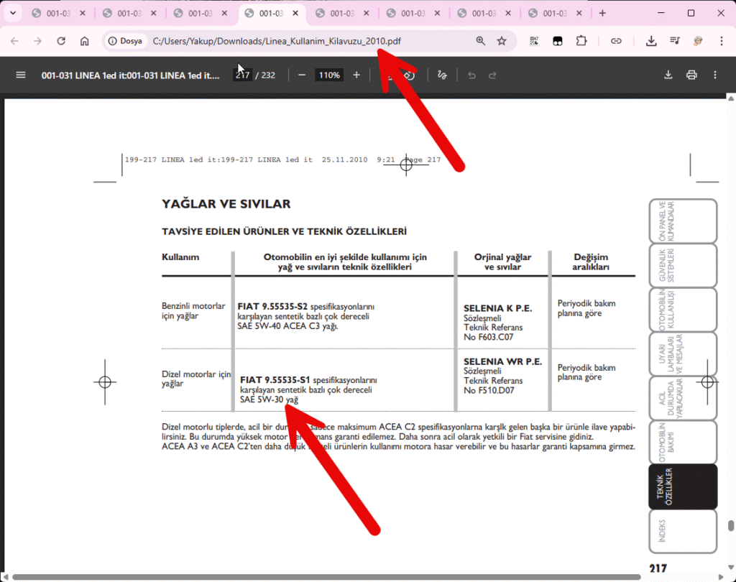Print the PDF document
This screenshot has width=736, height=582.
coord(691,75)
